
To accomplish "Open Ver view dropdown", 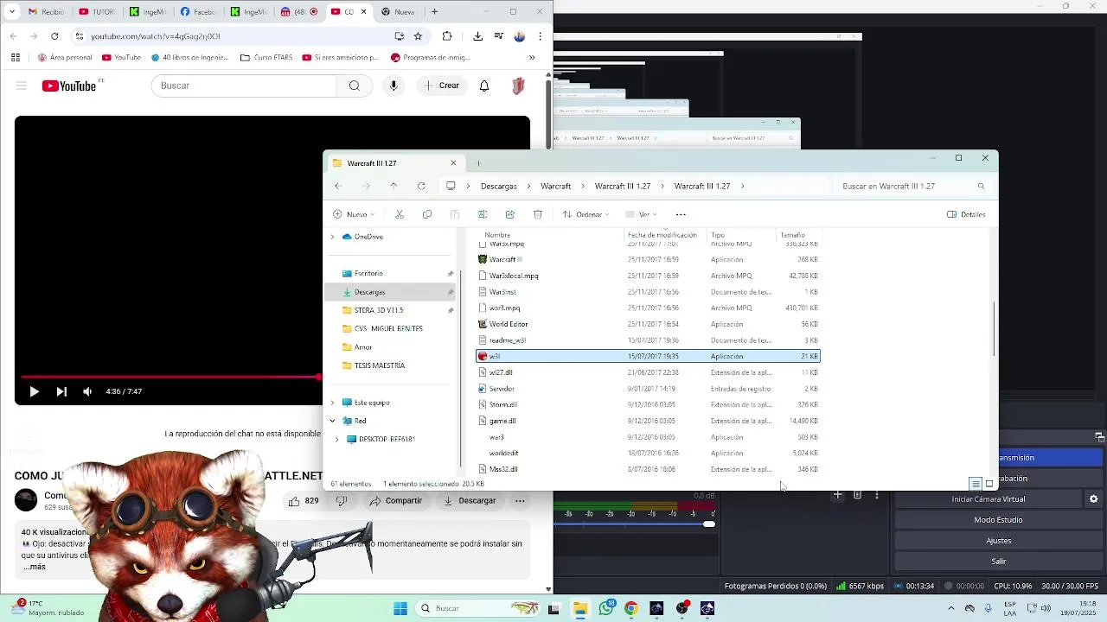I will pyautogui.click(x=641, y=214).
